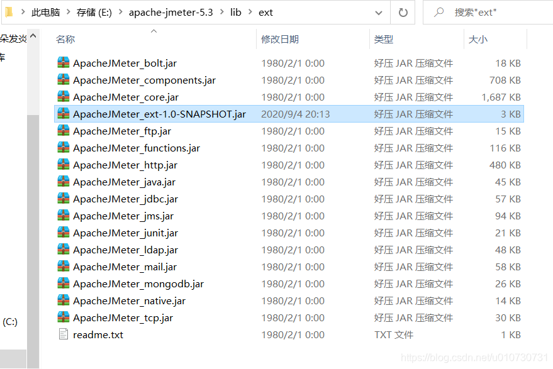Click the navigation pane vertical scrollbar thumb
Image resolution: width=553 pixels, height=369 pixels.
click(33, 241)
